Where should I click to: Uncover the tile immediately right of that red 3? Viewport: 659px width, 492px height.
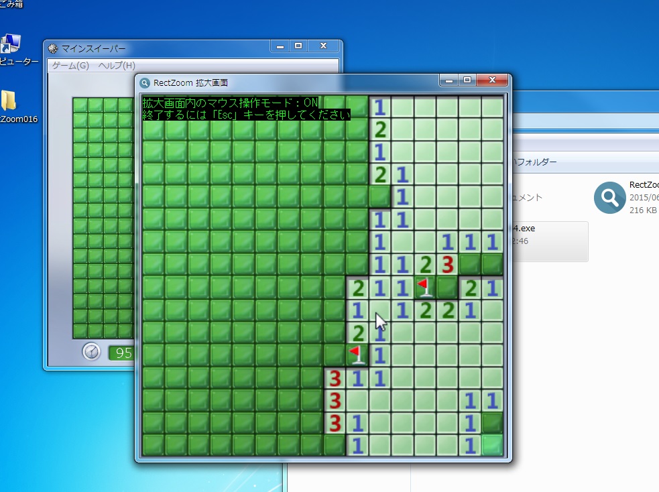[470, 265]
